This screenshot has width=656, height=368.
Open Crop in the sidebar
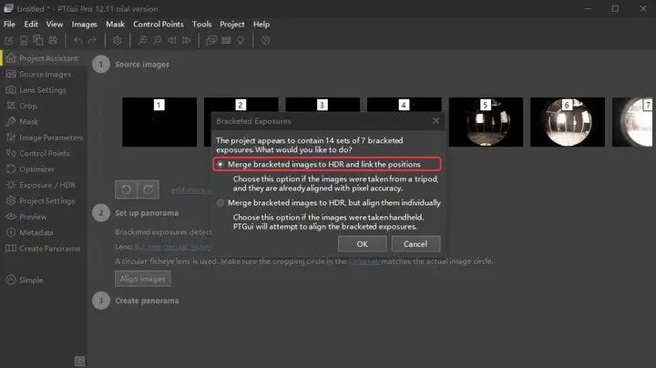44,106
